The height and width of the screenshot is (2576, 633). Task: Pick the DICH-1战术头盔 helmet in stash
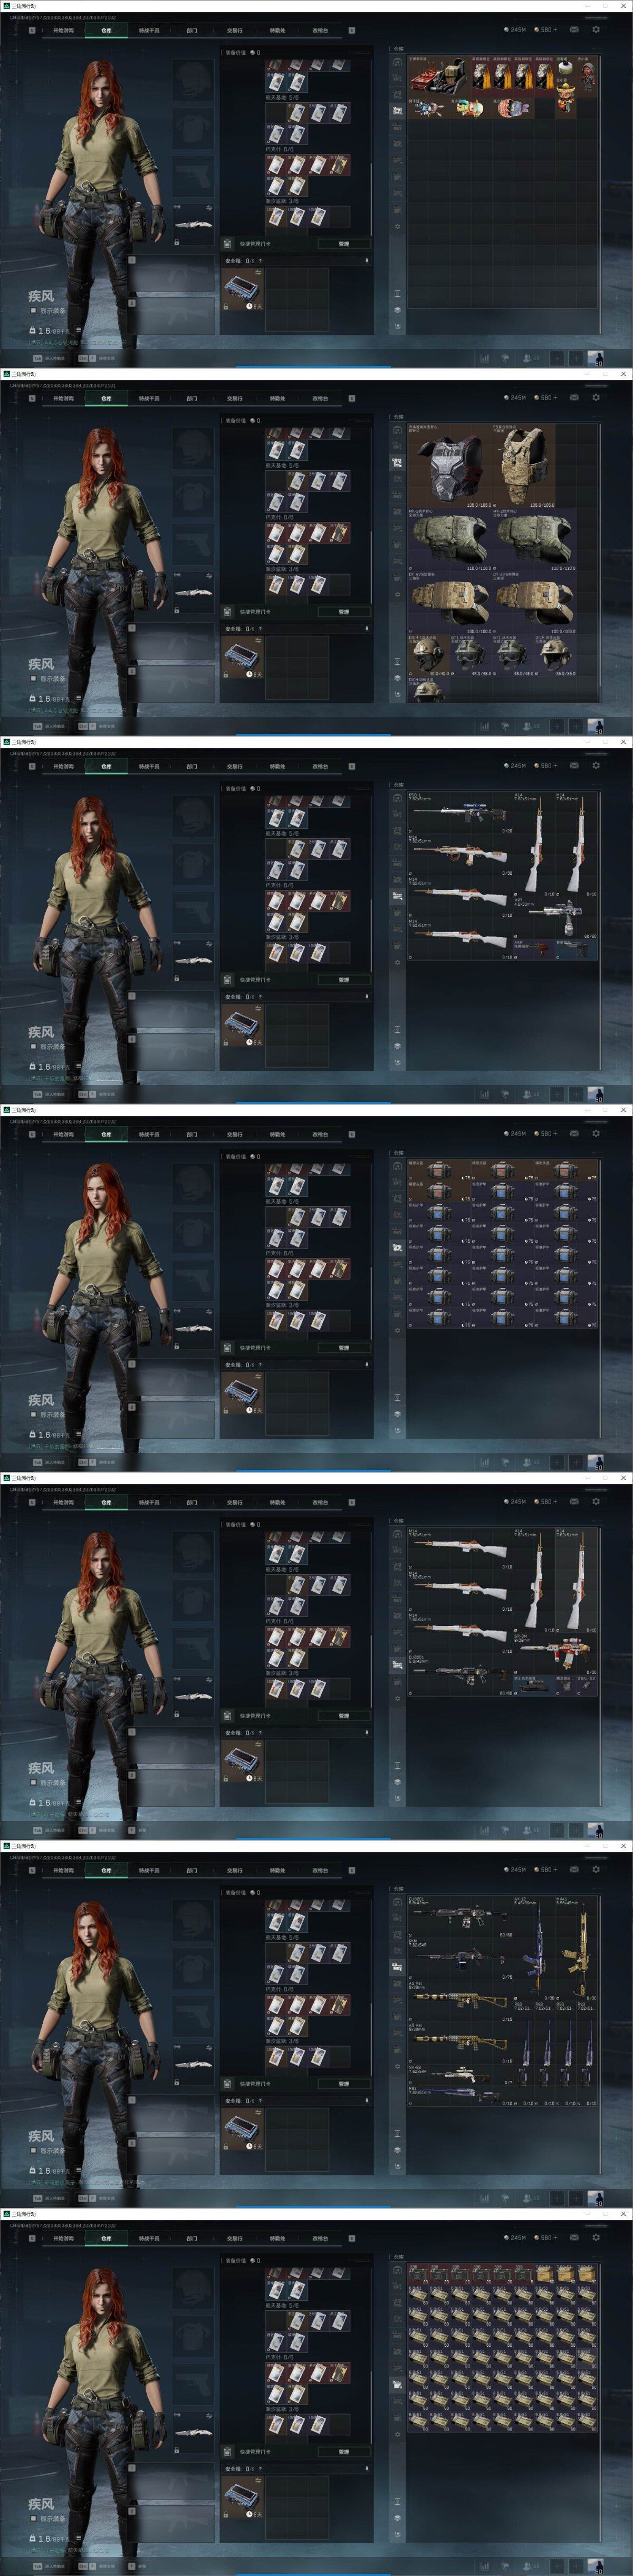[427, 654]
